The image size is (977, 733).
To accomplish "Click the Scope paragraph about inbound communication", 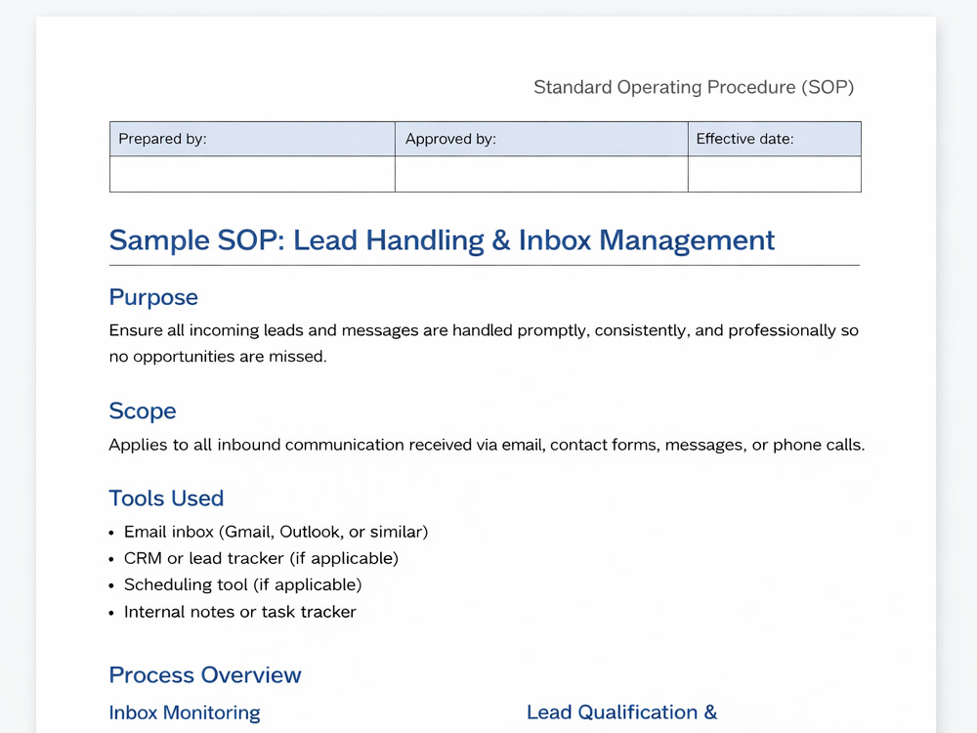I will [487, 445].
